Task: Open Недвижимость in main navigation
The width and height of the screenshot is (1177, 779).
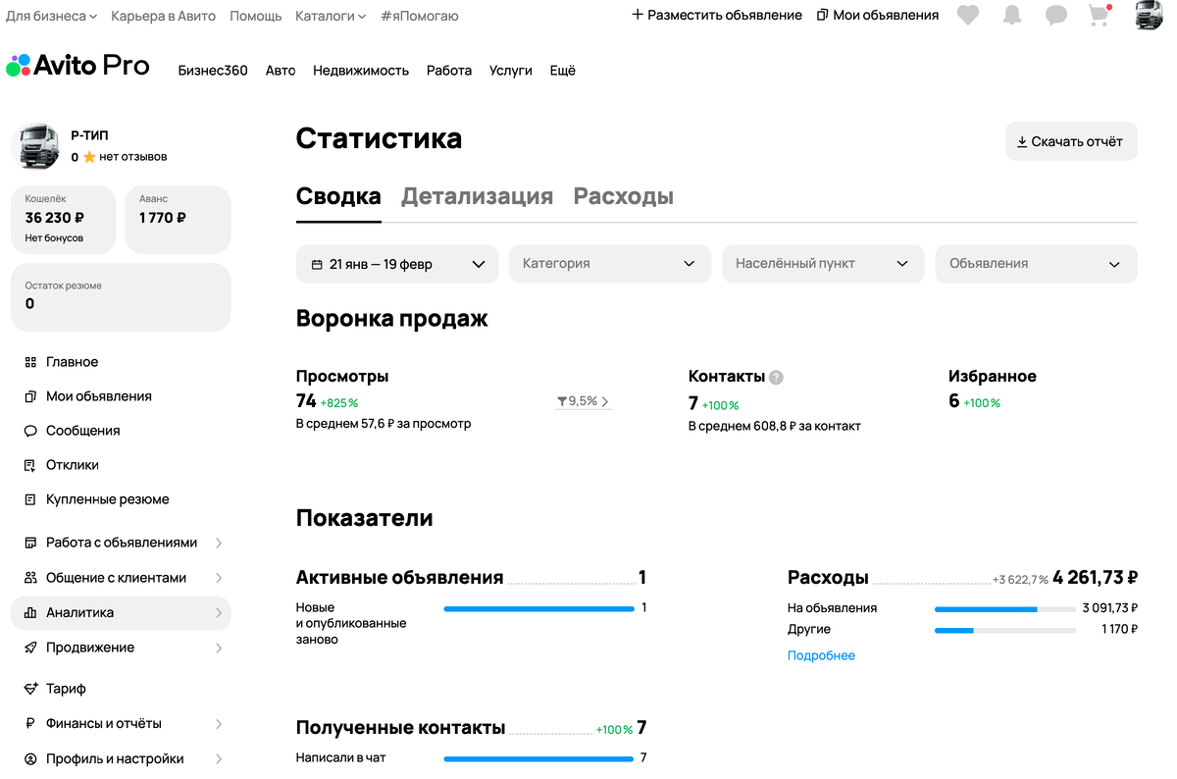Action: [361, 71]
